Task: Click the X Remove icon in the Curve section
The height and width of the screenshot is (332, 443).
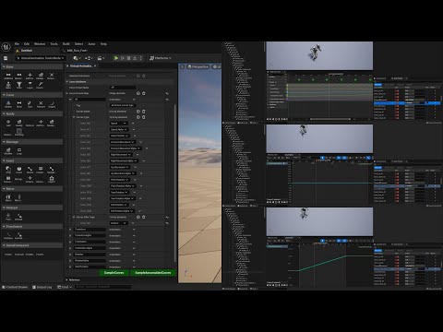Action: click(41, 104)
